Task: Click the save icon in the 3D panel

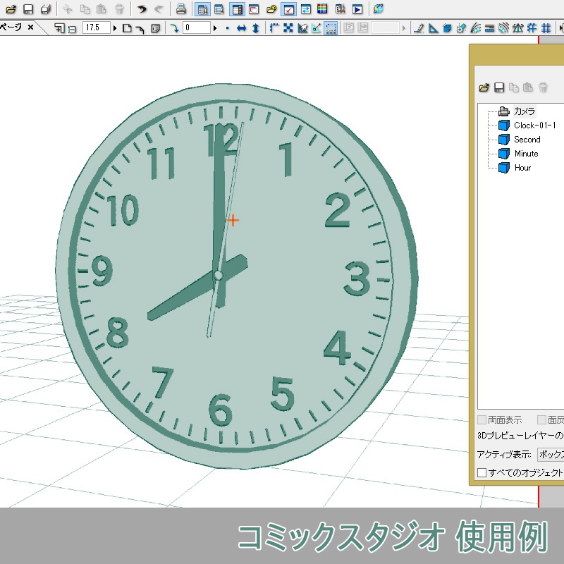Action: click(x=498, y=86)
